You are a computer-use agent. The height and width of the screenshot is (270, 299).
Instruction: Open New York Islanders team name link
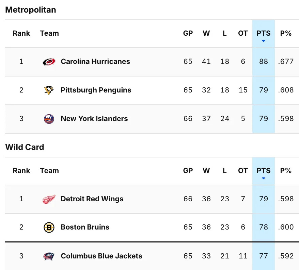click(94, 119)
